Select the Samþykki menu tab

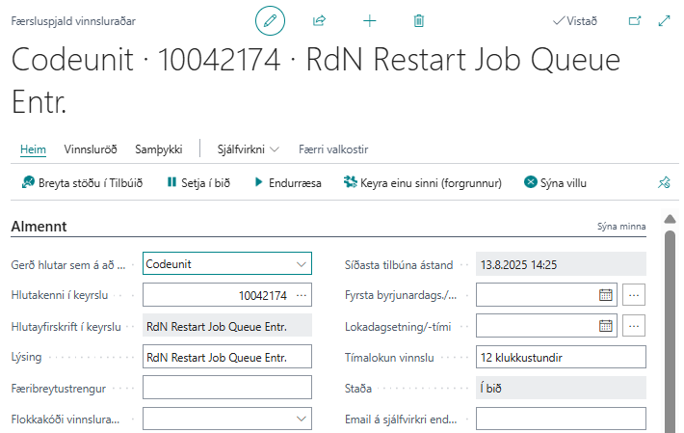[x=159, y=149]
